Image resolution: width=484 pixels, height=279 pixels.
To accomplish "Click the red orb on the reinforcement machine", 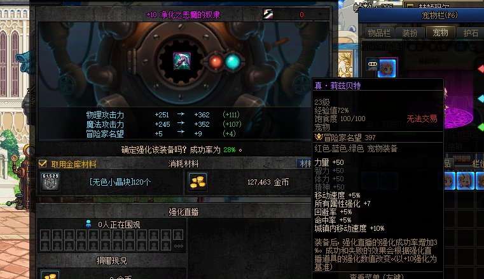I will click(x=216, y=62).
